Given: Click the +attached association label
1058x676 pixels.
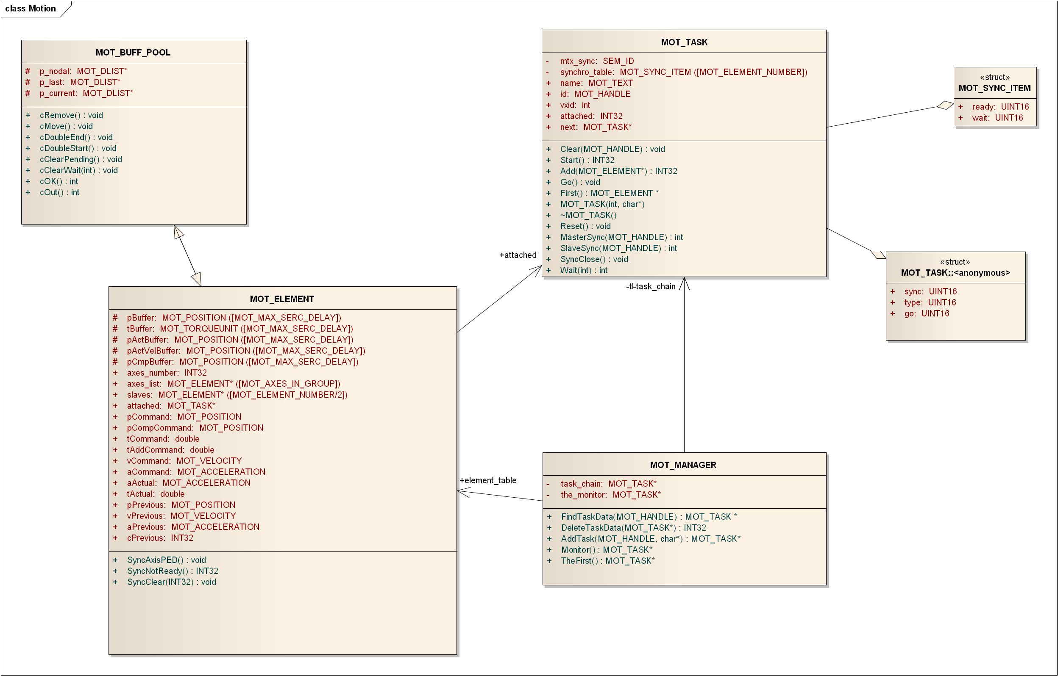Looking at the screenshot, I should (518, 255).
